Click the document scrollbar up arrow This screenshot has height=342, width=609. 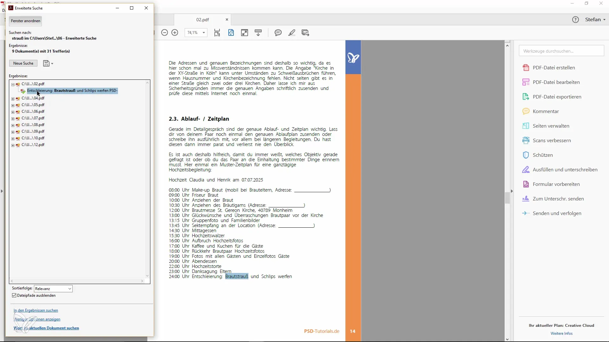[x=507, y=46]
